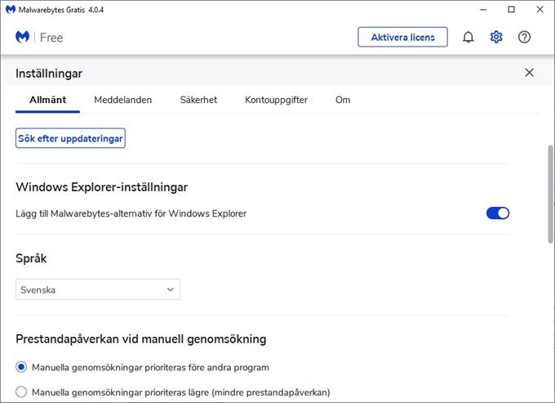Close the Inställningar settings panel
This screenshot has width=555, height=403.
[x=529, y=73]
